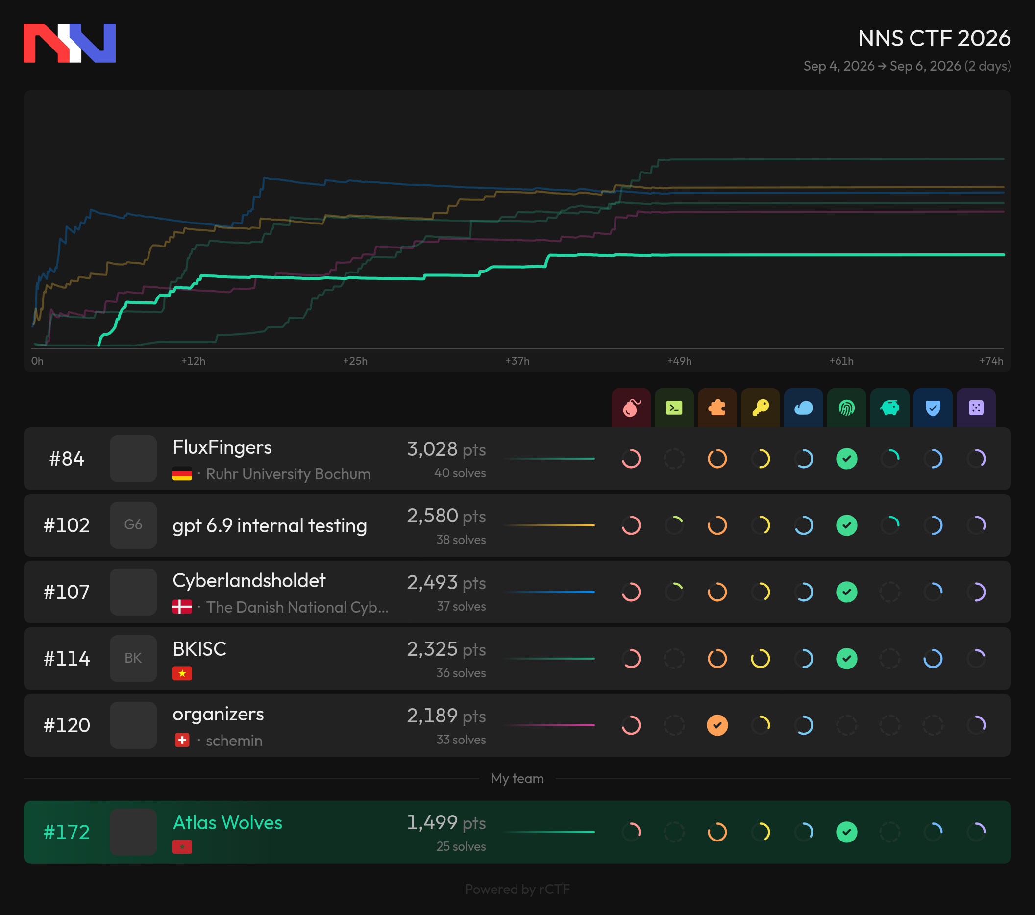Click FluxFingers' orange puzzle progress ring

[717, 459]
